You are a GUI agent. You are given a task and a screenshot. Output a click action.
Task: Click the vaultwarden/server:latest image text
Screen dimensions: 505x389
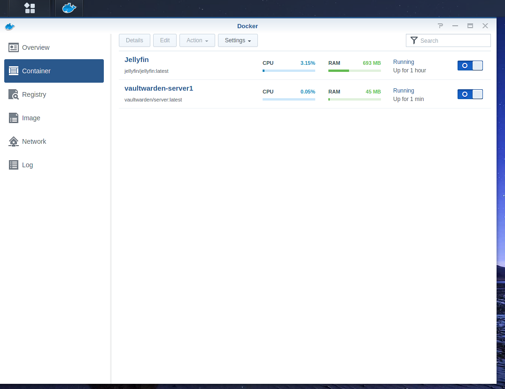[153, 100]
